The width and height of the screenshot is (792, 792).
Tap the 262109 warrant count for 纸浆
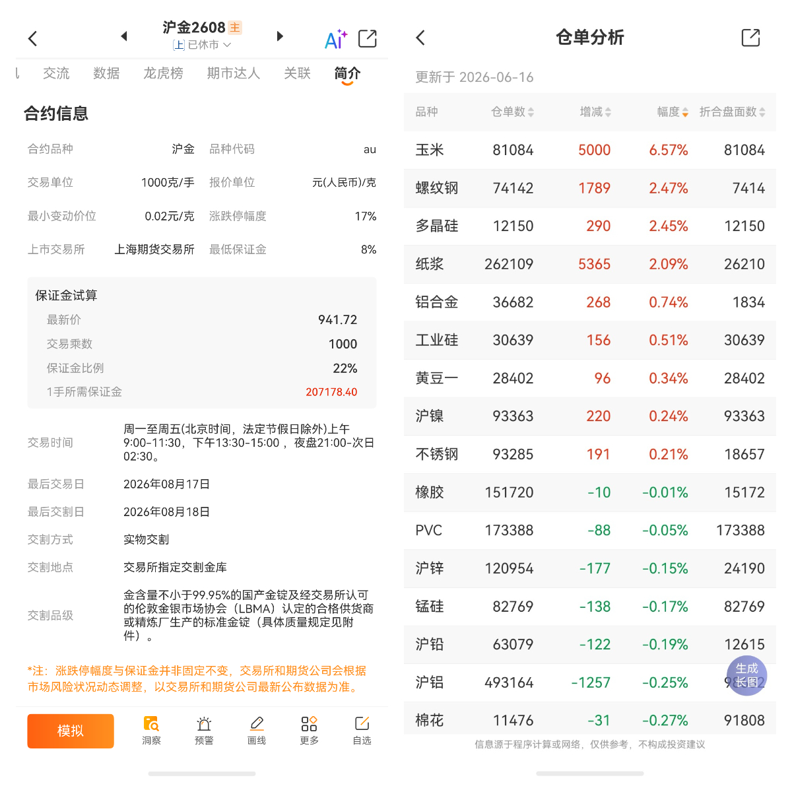tap(509, 264)
